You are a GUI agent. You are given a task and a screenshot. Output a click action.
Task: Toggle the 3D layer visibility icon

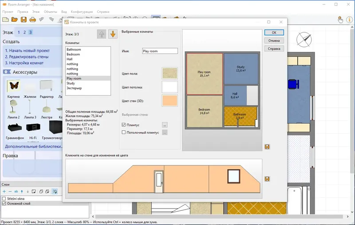coord(55,192)
